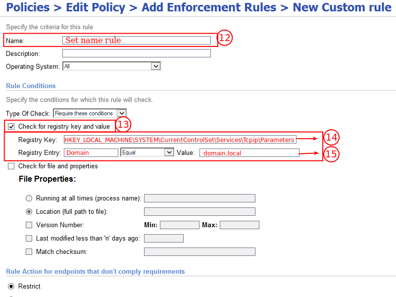Click the process name input field
396x297 pixels.
tap(199, 198)
